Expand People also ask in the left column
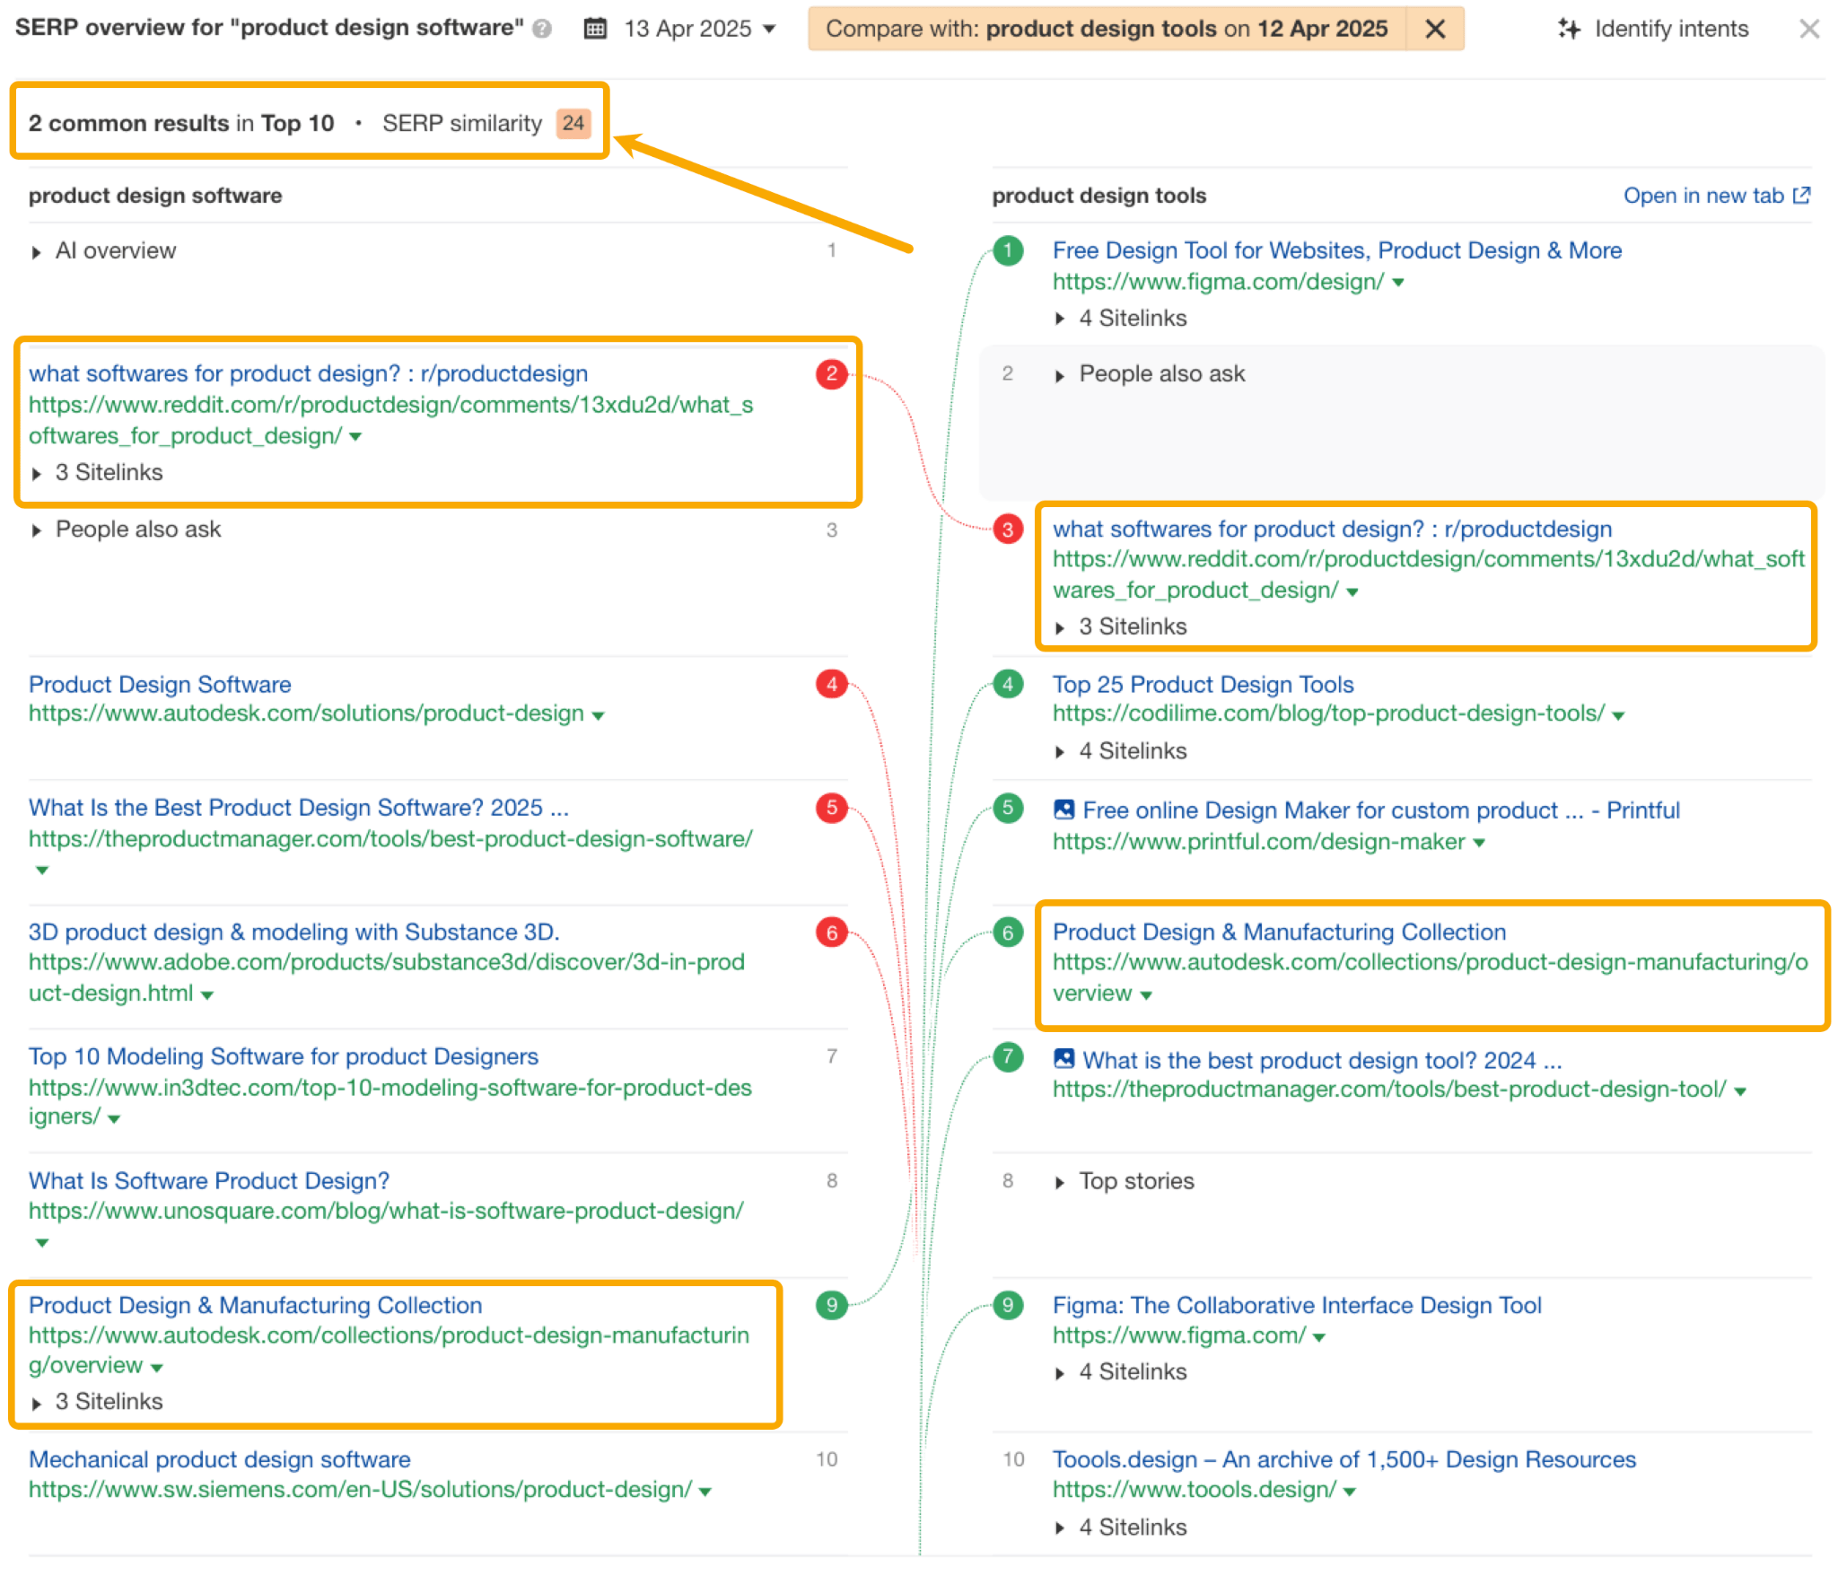1838x1576 pixels. (38, 529)
